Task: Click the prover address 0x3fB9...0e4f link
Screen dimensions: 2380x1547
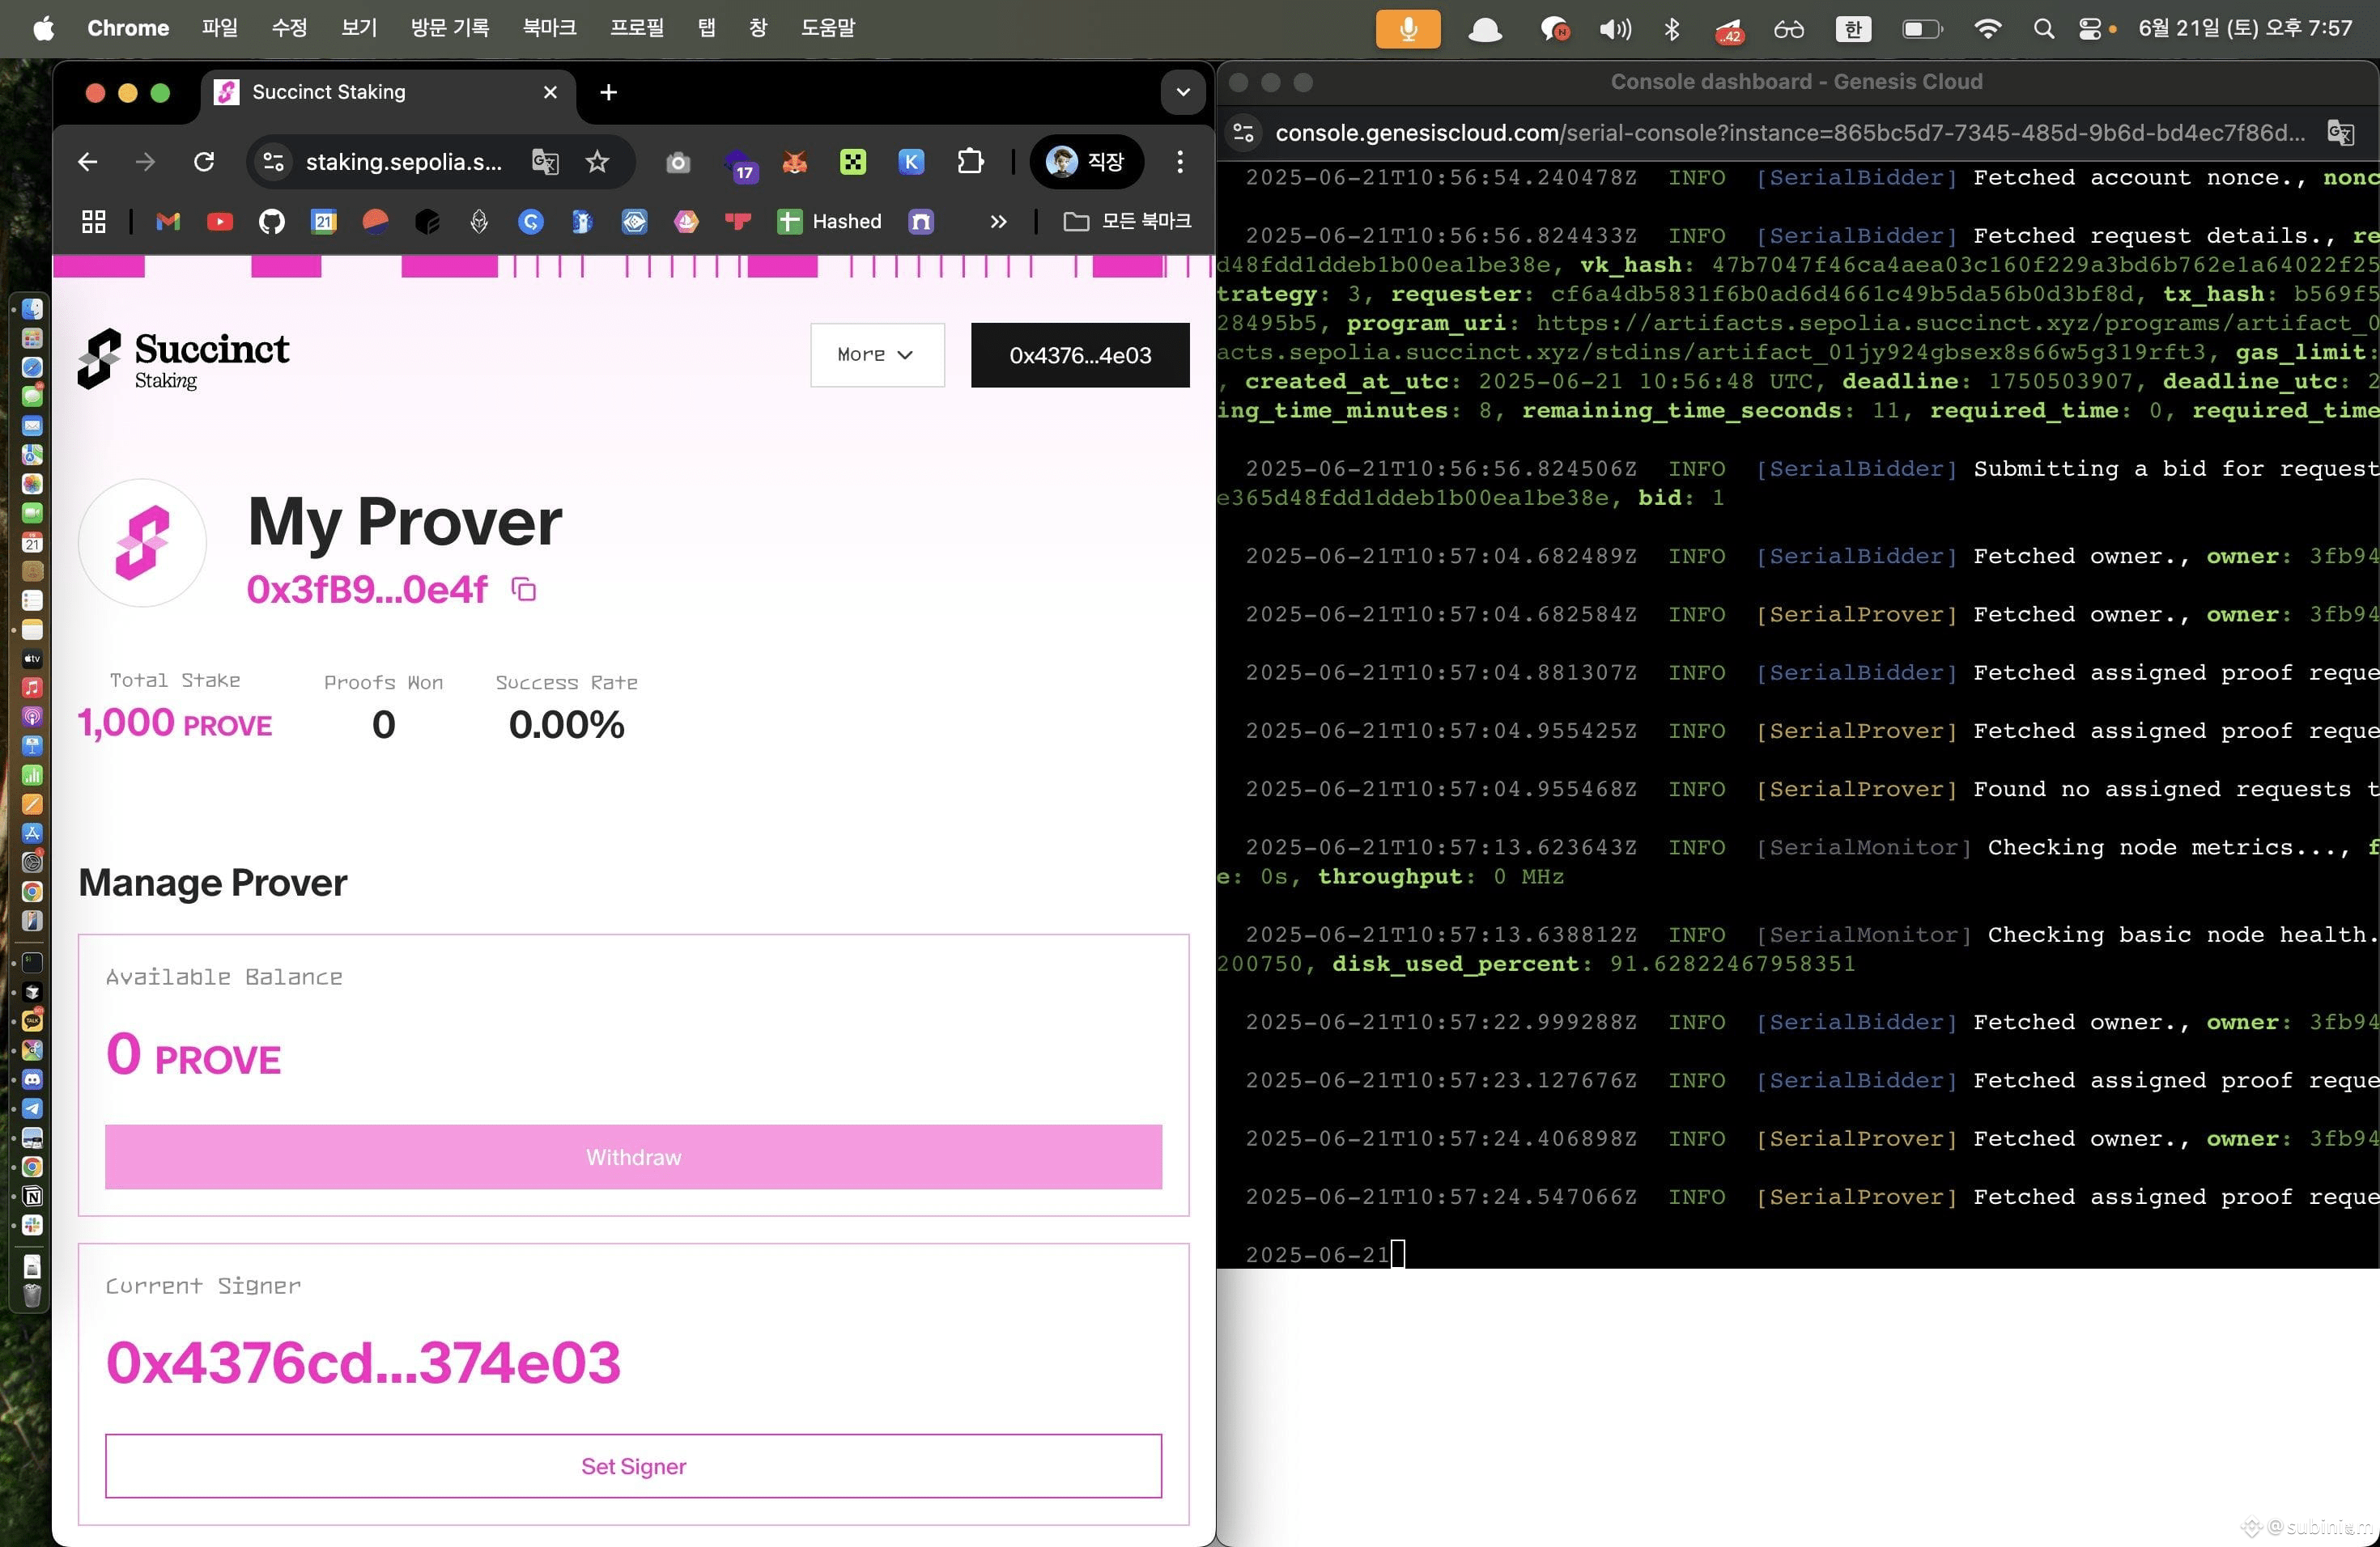Action: tap(367, 590)
